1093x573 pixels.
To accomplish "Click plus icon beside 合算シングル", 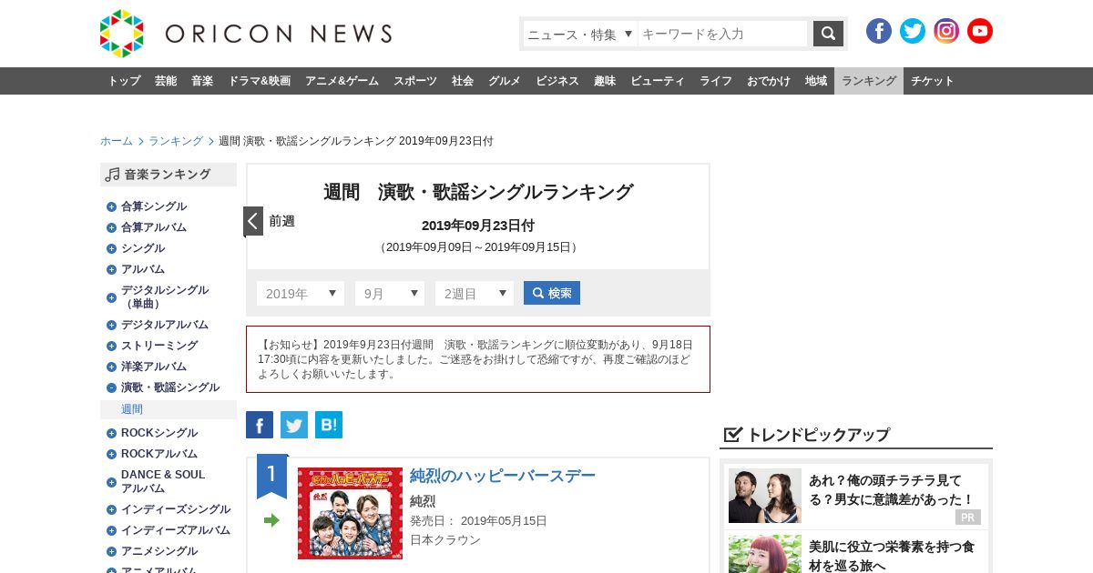I will click(x=111, y=206).
